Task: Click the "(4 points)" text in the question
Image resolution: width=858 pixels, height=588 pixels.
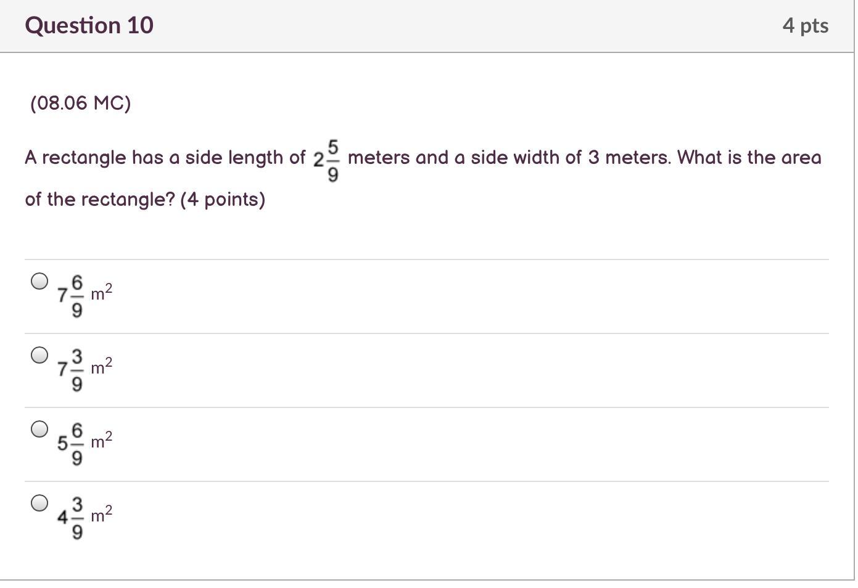Action: click(223, 200)
